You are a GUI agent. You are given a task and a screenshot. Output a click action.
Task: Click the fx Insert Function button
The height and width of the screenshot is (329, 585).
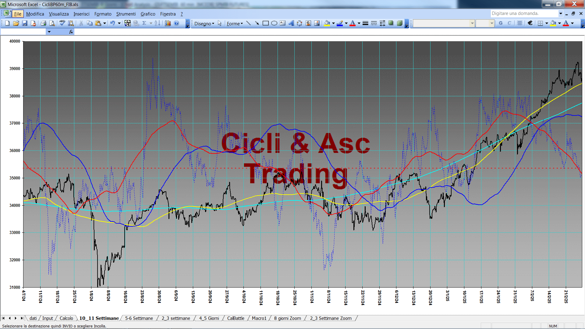pyautogui.click(x=71, y=32)
